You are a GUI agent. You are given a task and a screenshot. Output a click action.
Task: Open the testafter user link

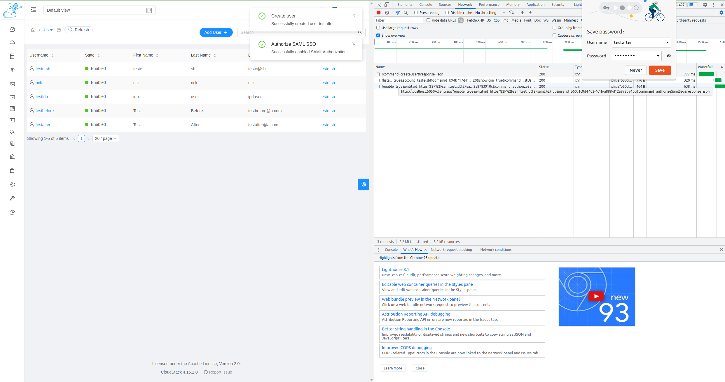[43, 125]
